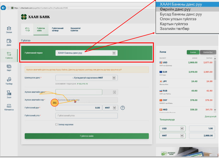Click the RUB flag icon in rates

(161, 91)
